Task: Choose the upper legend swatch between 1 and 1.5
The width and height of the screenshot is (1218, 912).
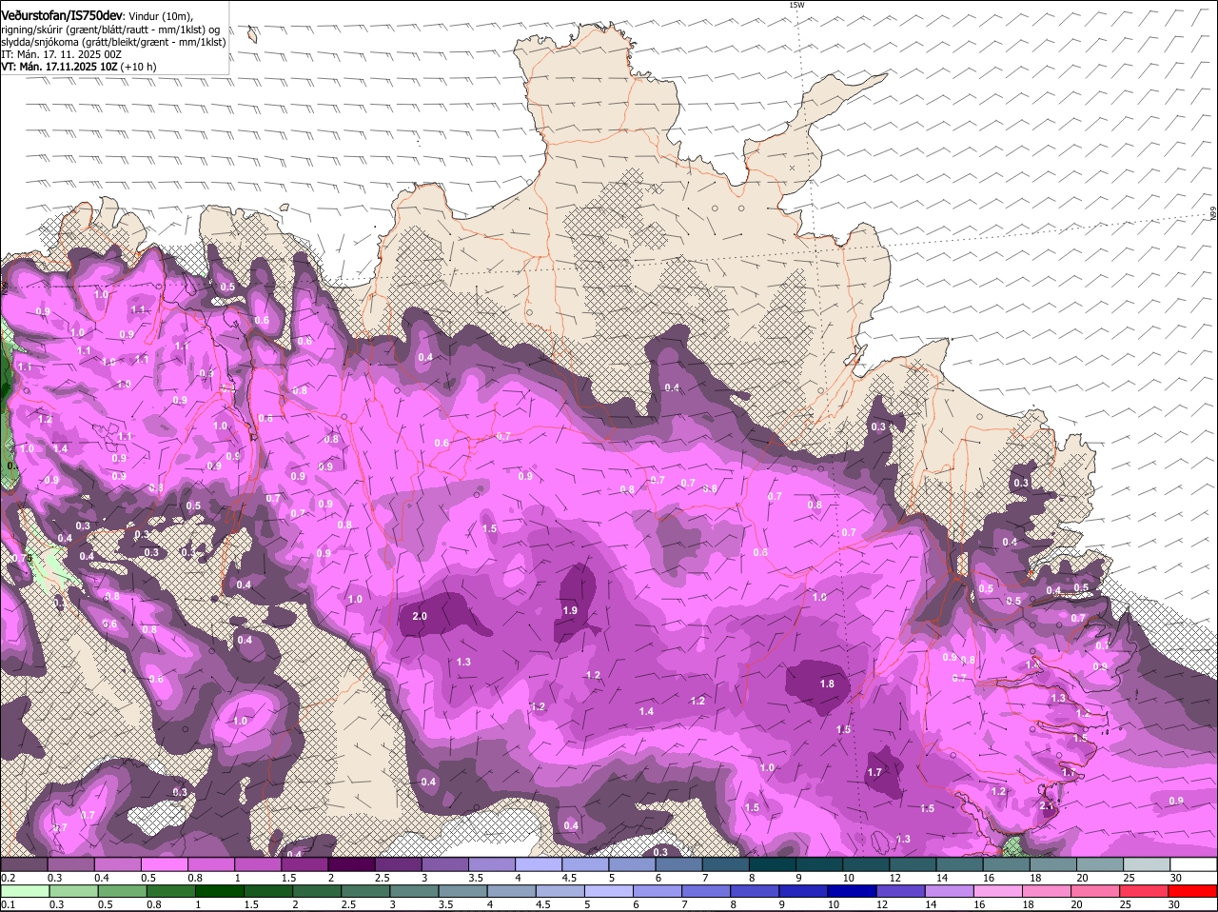Action: click(x=258, y=864)
